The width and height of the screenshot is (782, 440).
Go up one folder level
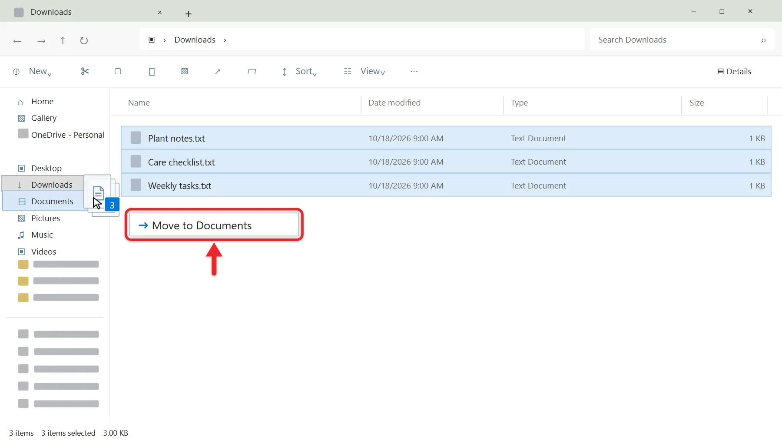(63, 40)
